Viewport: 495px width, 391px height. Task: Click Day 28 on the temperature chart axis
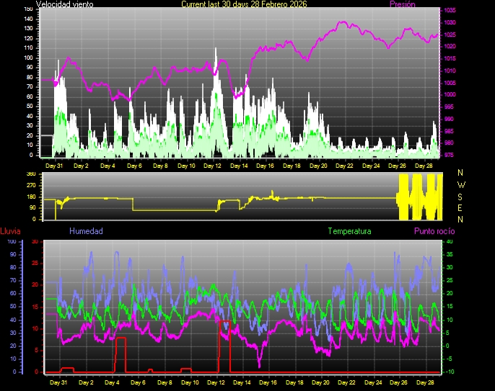click(x=424, y=382)
